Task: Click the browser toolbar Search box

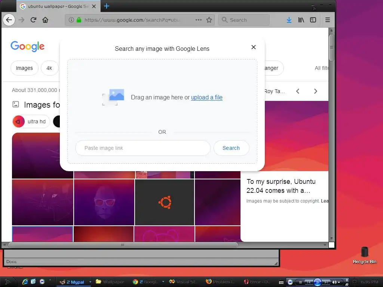Action: point(244,20)
